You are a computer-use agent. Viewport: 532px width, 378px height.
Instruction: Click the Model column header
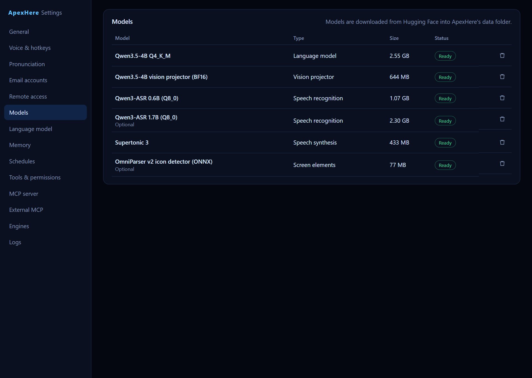tap(122, 38)
